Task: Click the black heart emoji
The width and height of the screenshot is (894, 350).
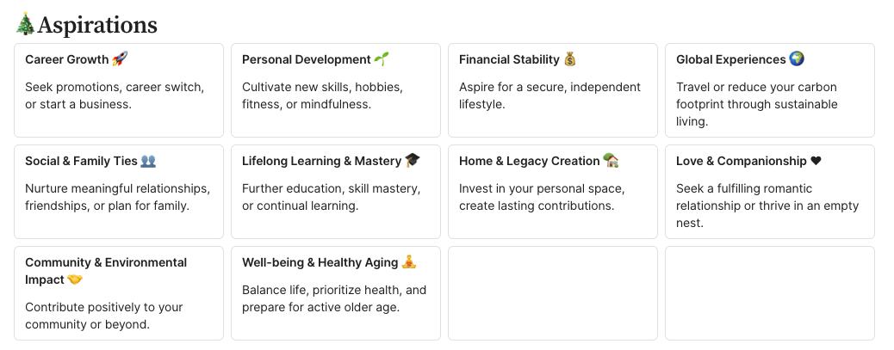Action: point(816,161)
